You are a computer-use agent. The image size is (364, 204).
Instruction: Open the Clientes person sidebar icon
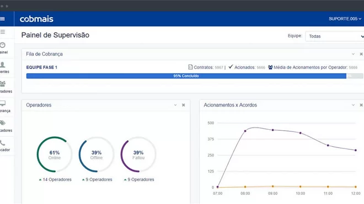[x=3, y=65]
